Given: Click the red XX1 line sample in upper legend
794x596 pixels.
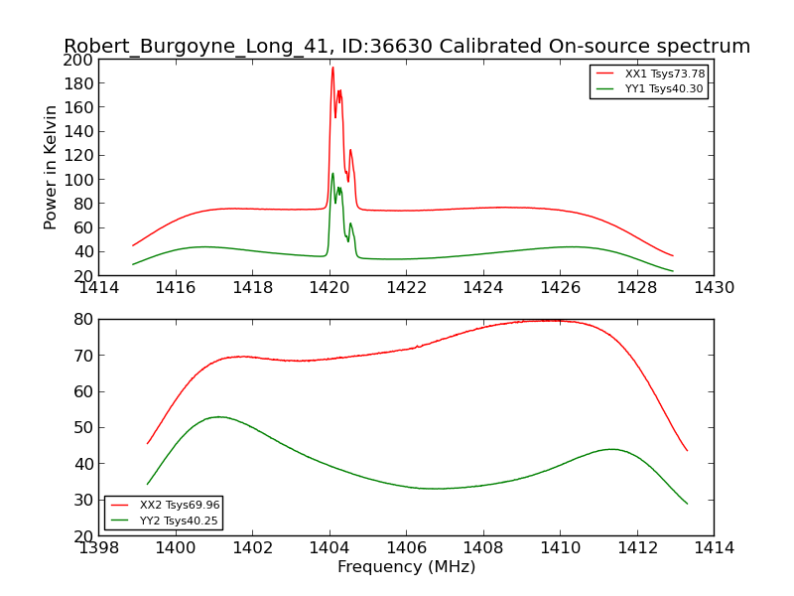Looking at the screenshot, I should pos(605,74).
